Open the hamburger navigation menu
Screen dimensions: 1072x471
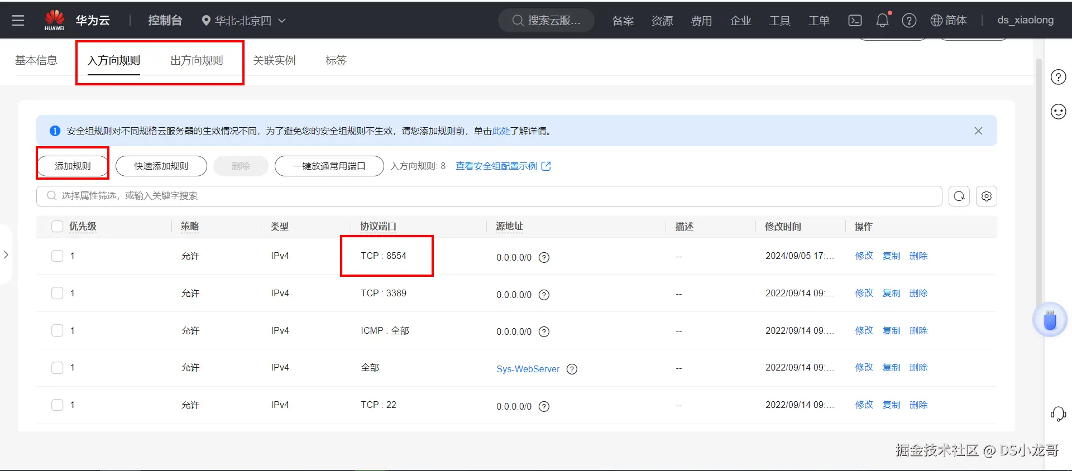pyautogui.click(x=18, y=21)
